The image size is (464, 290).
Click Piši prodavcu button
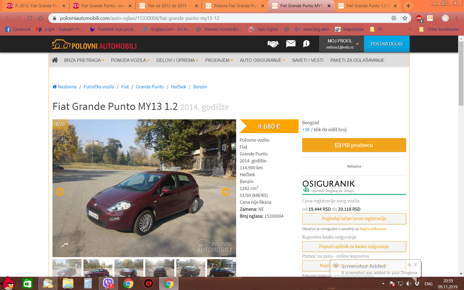pos(354,145)
